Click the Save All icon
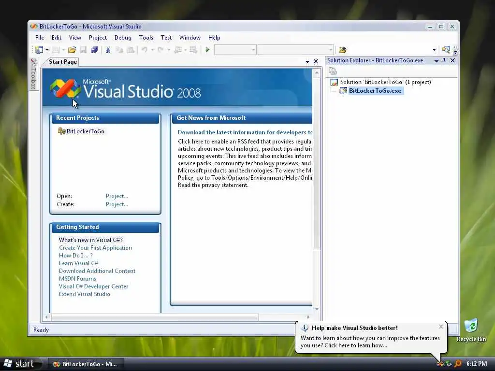 coord(94,50)
